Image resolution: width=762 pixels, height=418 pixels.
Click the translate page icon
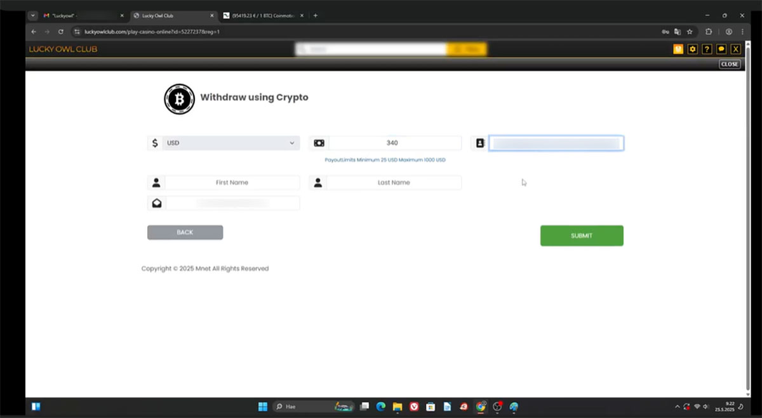678,31
